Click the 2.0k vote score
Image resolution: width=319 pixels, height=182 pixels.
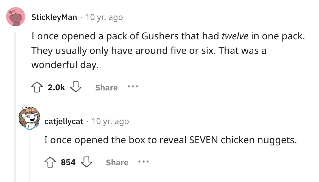click(x=56, y=88)
